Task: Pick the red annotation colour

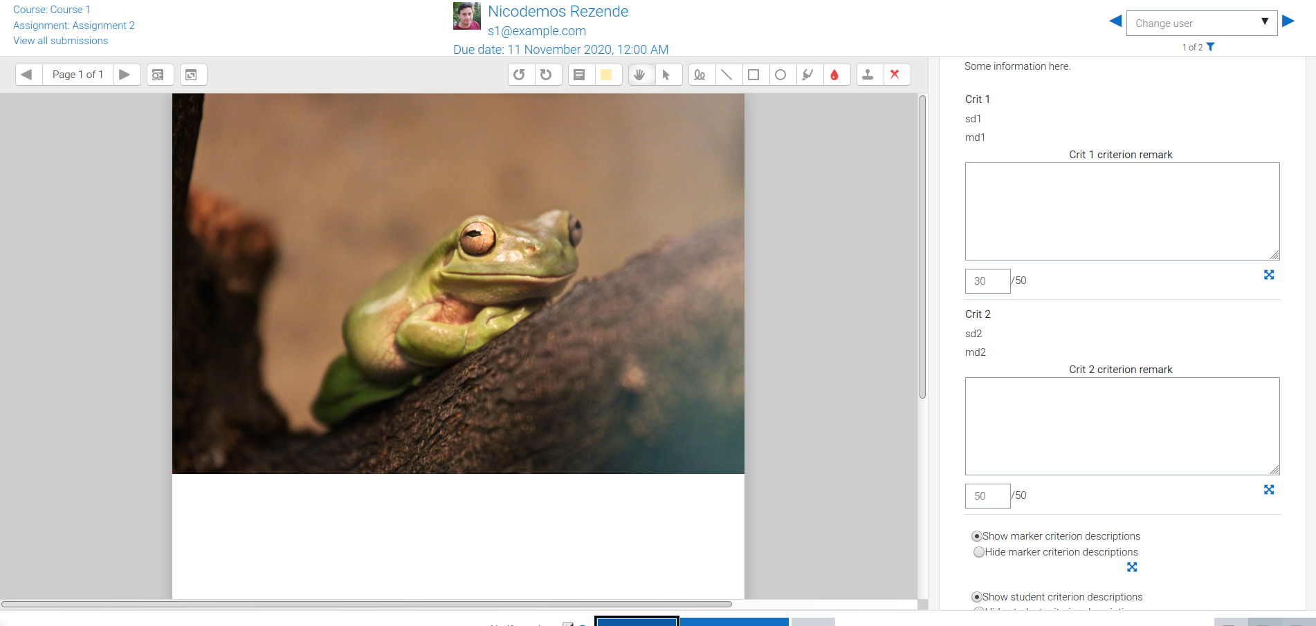Action: (836, 75)
